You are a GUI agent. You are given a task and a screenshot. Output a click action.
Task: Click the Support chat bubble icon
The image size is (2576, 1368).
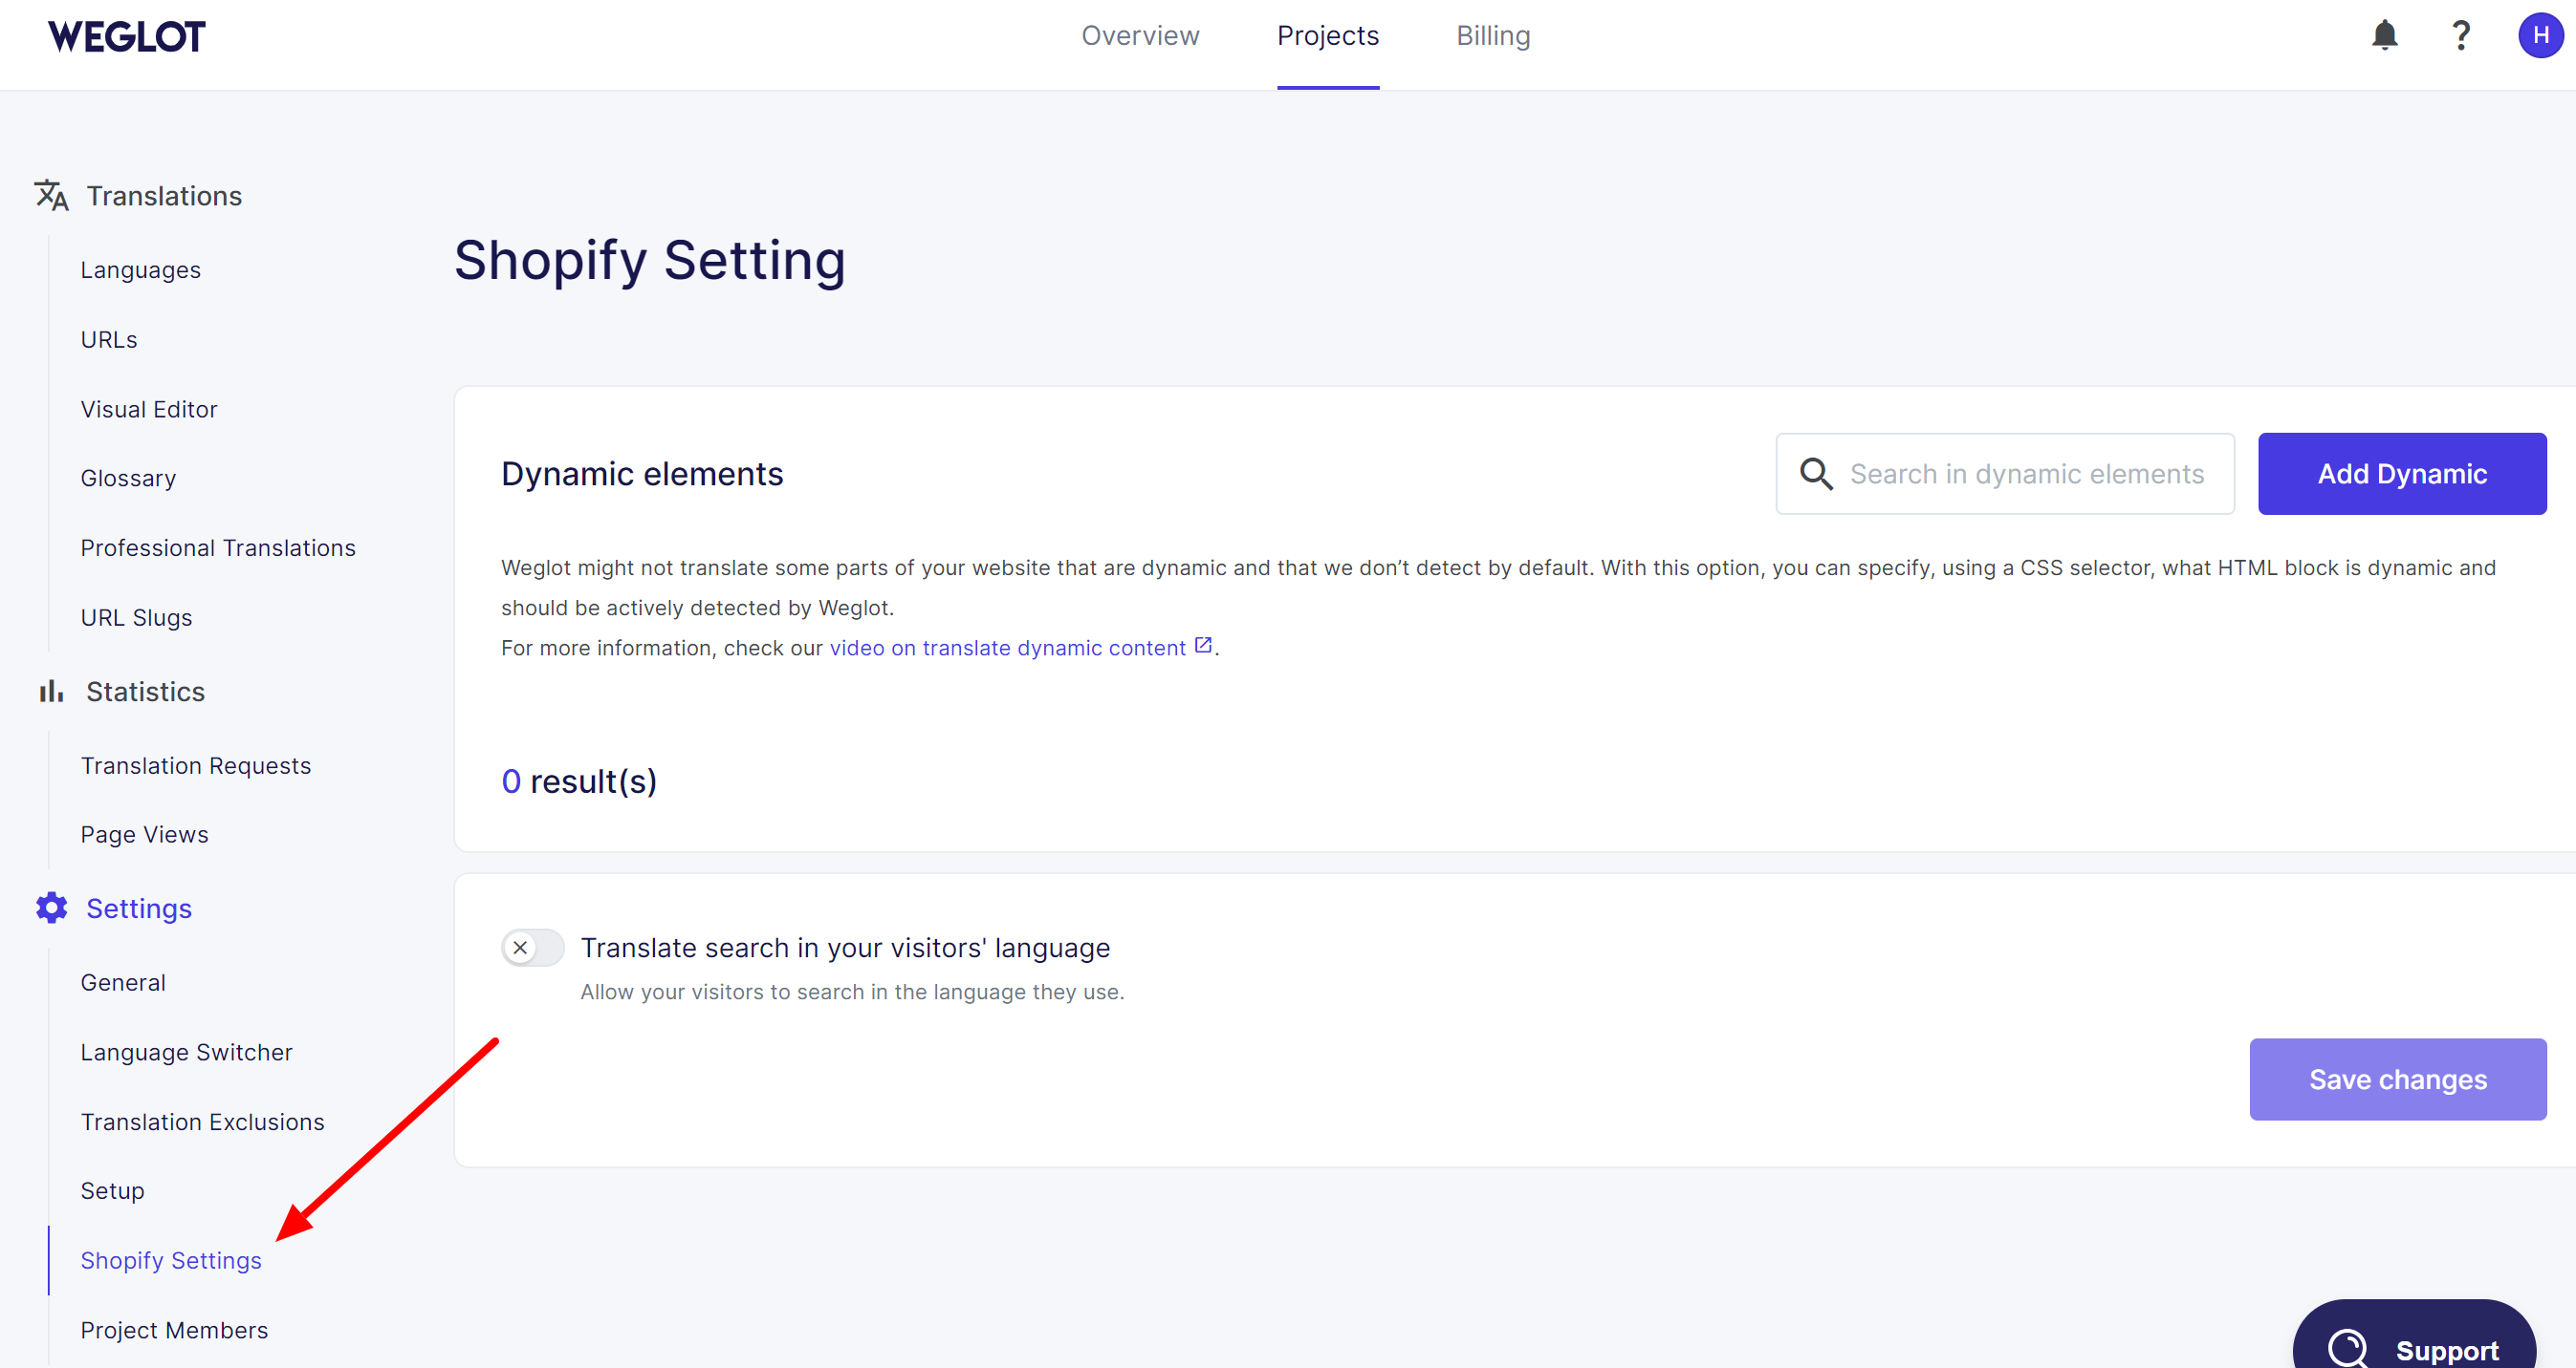[x=2347, y=1348]
